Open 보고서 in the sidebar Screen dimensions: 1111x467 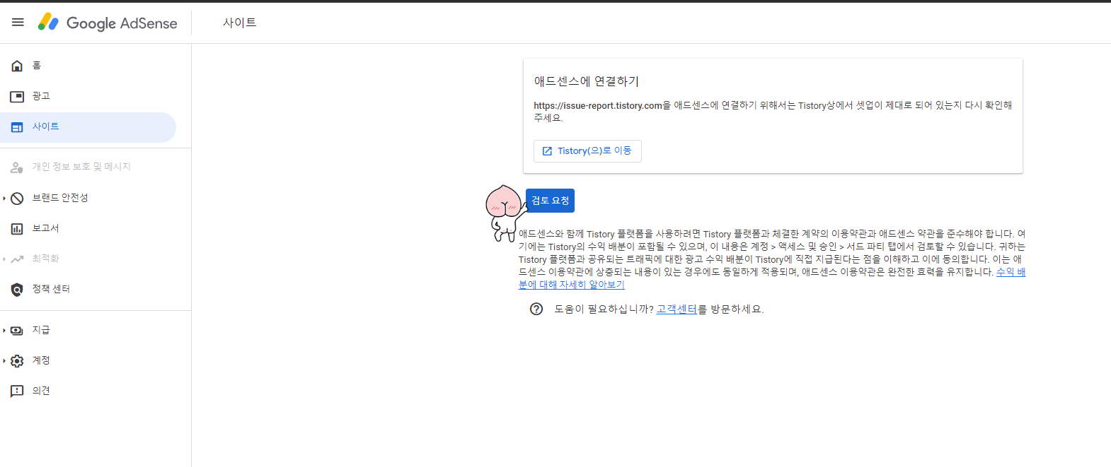pos(88,228)
